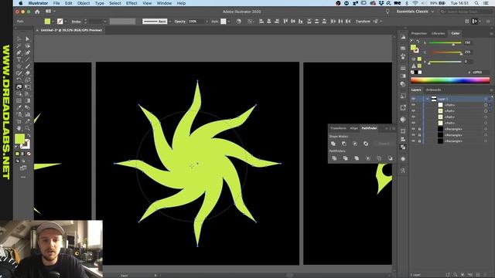Click the Transform link in the control bar
The image size is (495, 278).
[363, 22]
